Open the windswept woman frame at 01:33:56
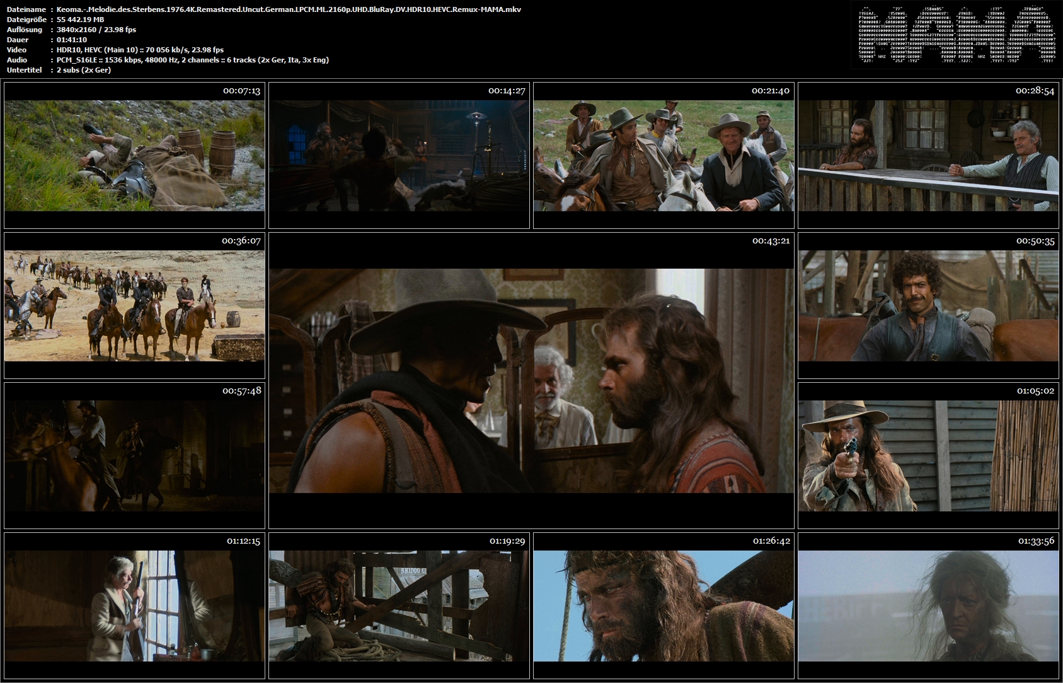 [928, 605]
